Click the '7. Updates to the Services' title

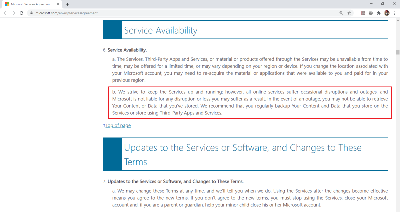173,181
